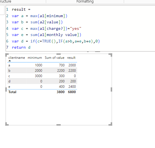Select the client 'd' row label
Screen dimensions: 155x148
9,81
